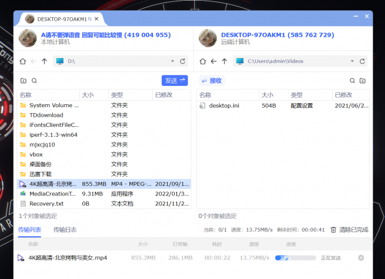Click the remote path C:\Users\admin\Videos field

pos(300,61)
